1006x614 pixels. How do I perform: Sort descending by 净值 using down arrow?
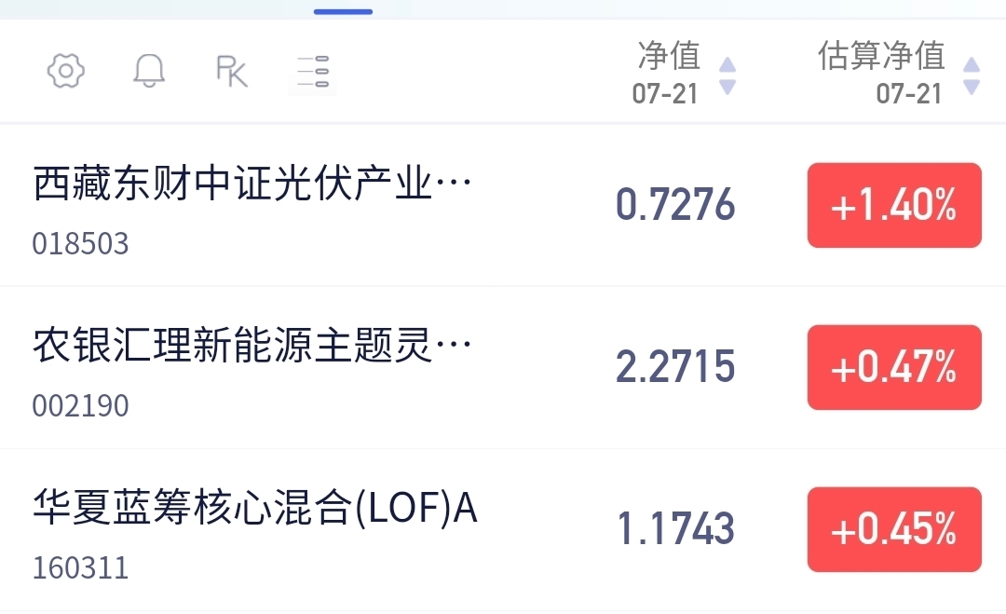727,87
